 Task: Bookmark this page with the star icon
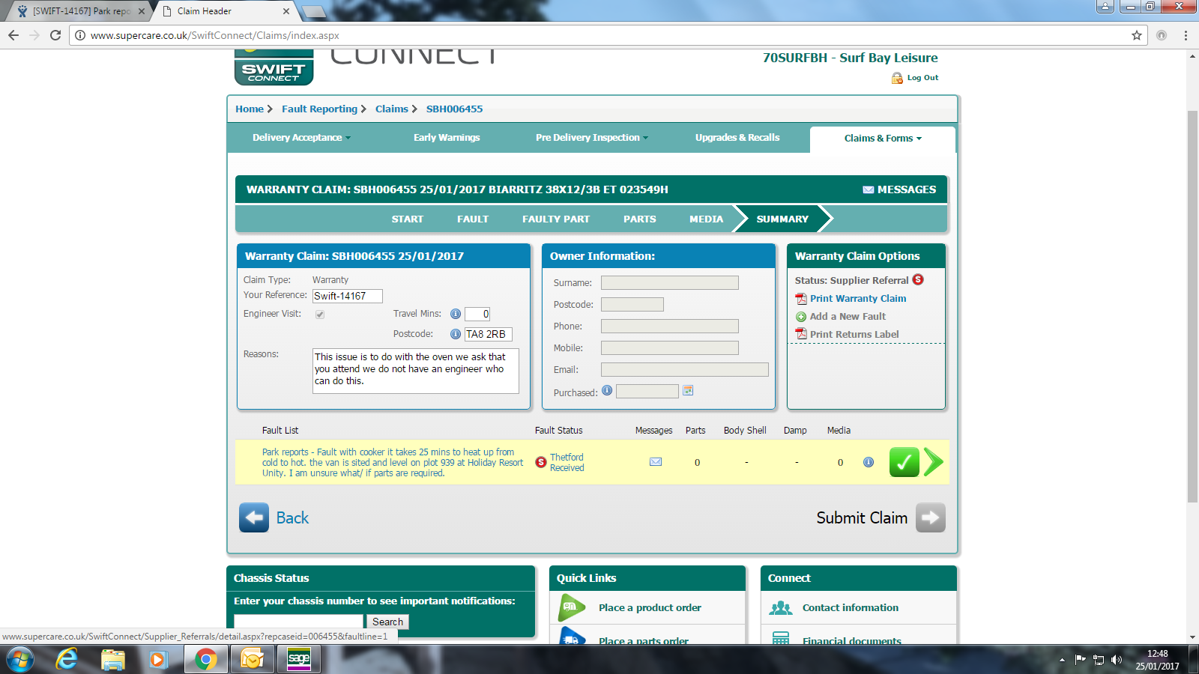(x=1136, y=35)
